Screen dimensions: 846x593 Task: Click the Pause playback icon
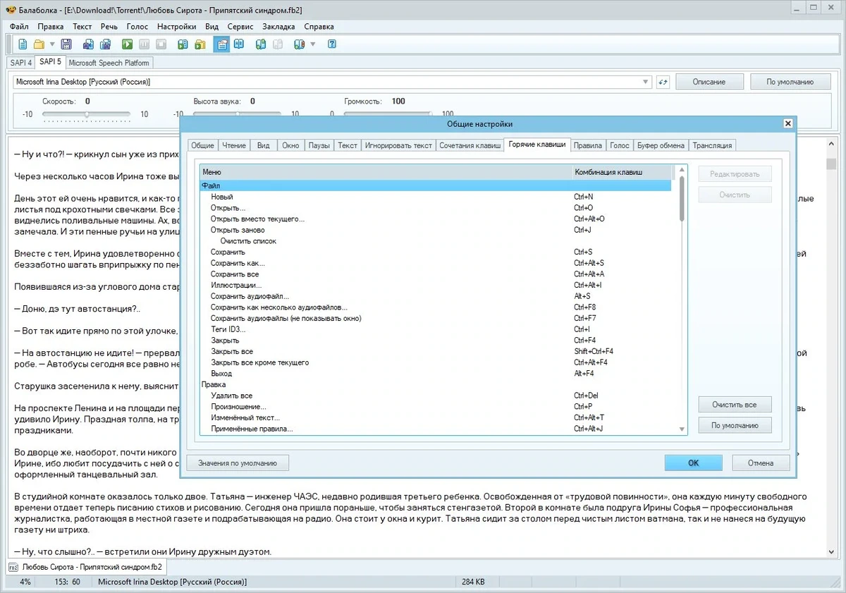tap(144, 44)
